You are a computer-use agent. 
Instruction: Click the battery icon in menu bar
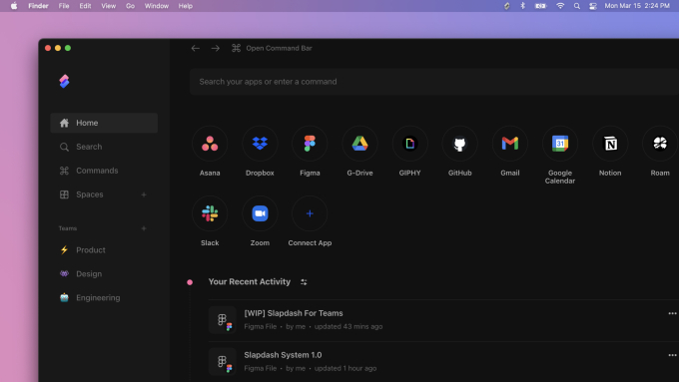pyautogui.click(x=540, y=6)
